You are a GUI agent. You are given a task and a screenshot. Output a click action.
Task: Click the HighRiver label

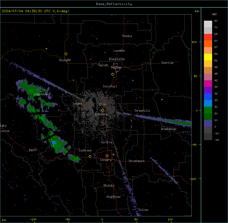114,197
